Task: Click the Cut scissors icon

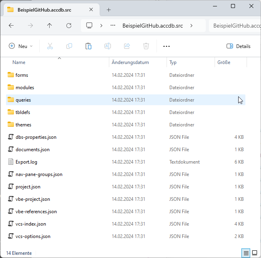Action: click(50, 46)
